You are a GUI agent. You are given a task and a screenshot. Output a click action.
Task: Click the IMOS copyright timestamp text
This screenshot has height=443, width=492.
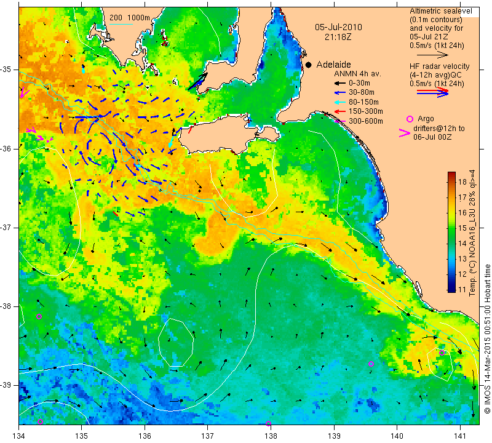tap(487, 338)
